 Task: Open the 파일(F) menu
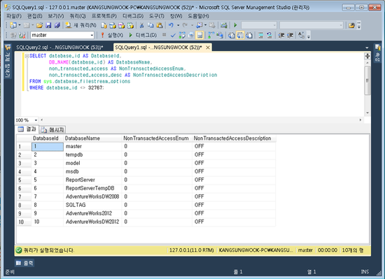[14, 16]
